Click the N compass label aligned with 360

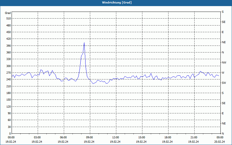(223, 52)
